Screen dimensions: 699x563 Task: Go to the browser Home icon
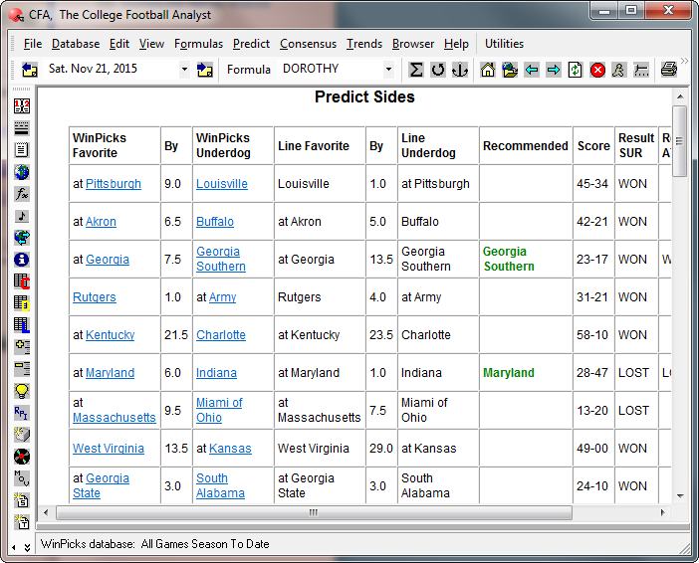pyautogui.click(x=488, y=70)
